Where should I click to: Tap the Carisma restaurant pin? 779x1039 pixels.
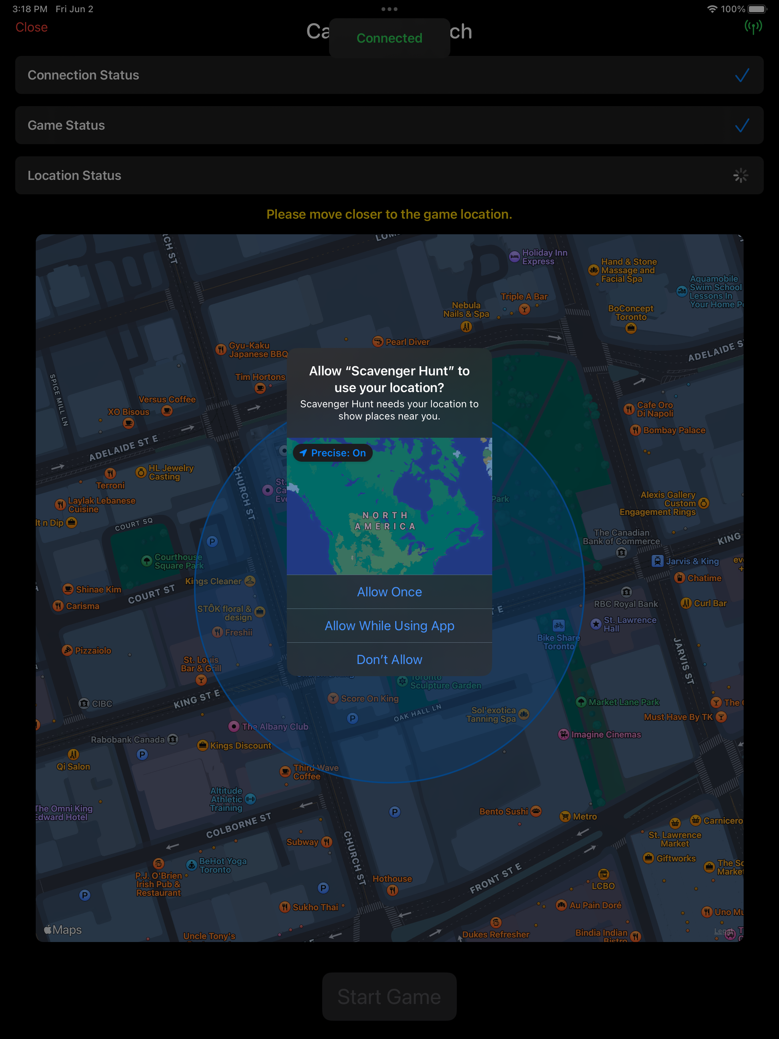pyautogui.click(x=58, y=605)
